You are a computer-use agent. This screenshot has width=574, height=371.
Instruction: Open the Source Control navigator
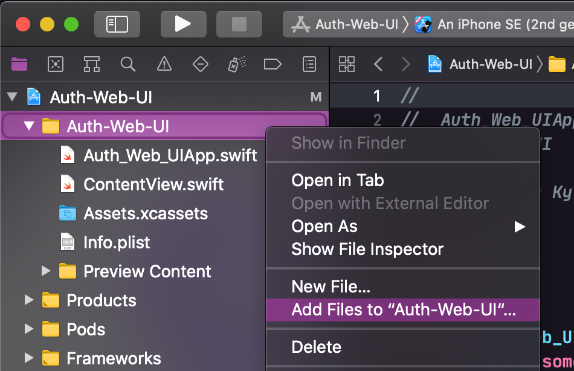click(x=56, y=64)
